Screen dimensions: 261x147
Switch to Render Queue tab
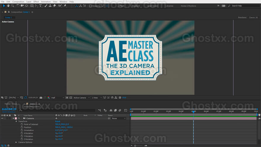point(11,104)
